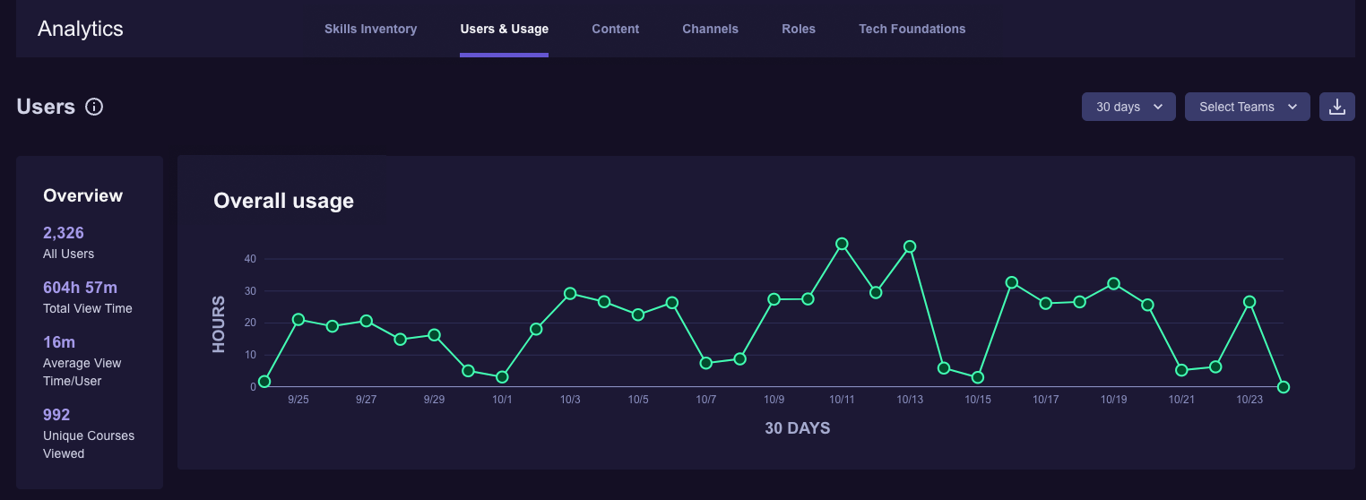The height and width of the screenshot is (500, 1366).
Task: Click the 604h 57m total view time
Action: (81, 288)
